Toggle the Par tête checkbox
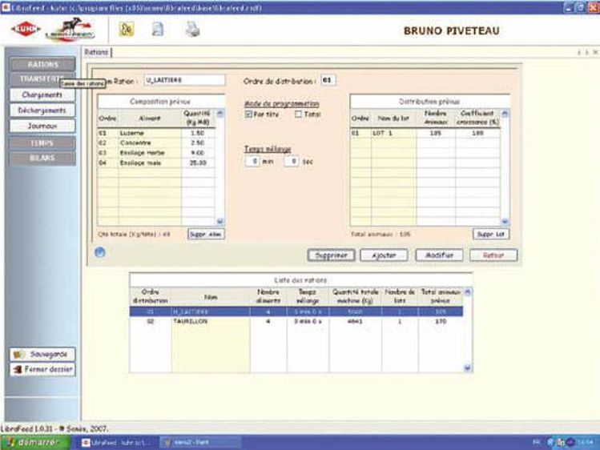Screen dimensions: 600x450 [x=249, y=115]
